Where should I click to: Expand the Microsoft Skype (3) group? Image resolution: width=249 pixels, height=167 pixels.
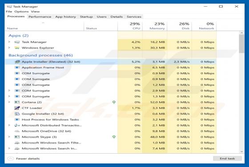point(9,137)
